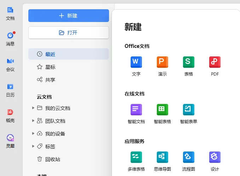
Task: Expand the 标签 tree arrow
Action: (33, 146)
